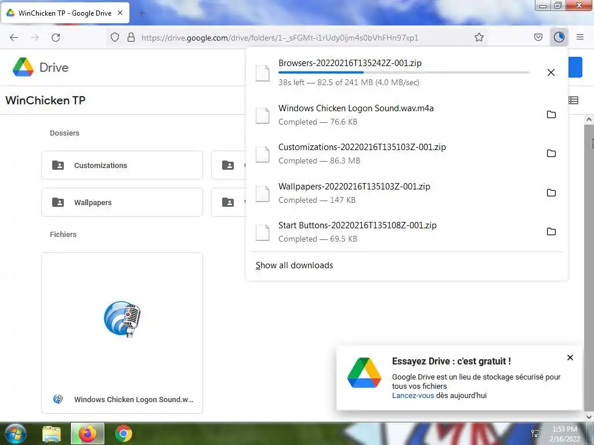Dismiss the Essayez Drive promo popup
594x445 pixels.
click(x=570, y=358)
